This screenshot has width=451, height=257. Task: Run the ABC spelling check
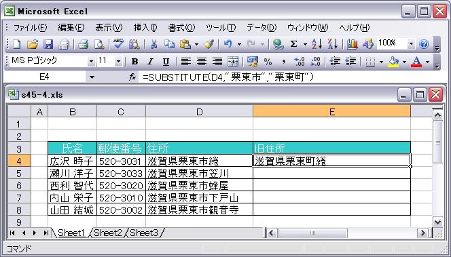(118, 44)
